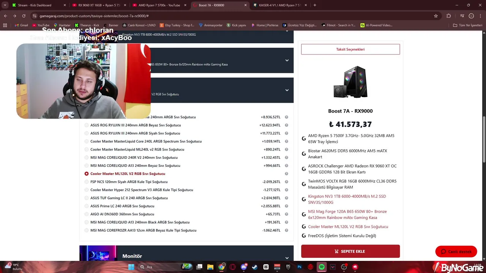Open Tüm Yer İşaretleri bookmarks folder
This screenshot has height=273, width=486.
[x=467, y=25]
